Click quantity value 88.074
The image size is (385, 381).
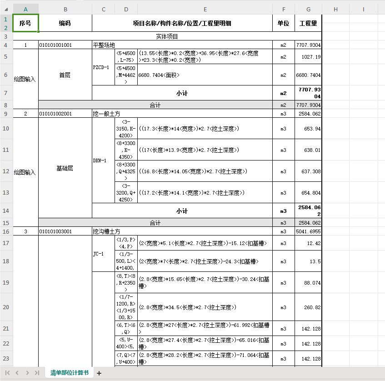click(308, 282)
